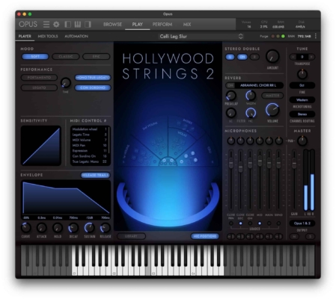The height and width of the screenshot is (299, 336).
Task: Open the Fine tune value field
Action: pyautogui.click(x=302, y=85)
